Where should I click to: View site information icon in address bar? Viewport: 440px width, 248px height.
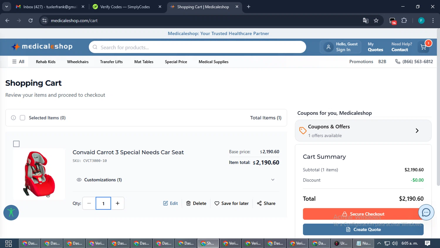tap(44, 20)
